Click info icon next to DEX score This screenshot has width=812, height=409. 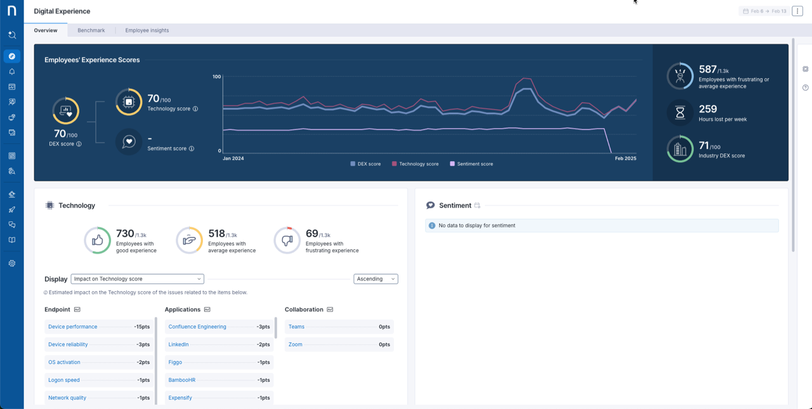(79, 144)
